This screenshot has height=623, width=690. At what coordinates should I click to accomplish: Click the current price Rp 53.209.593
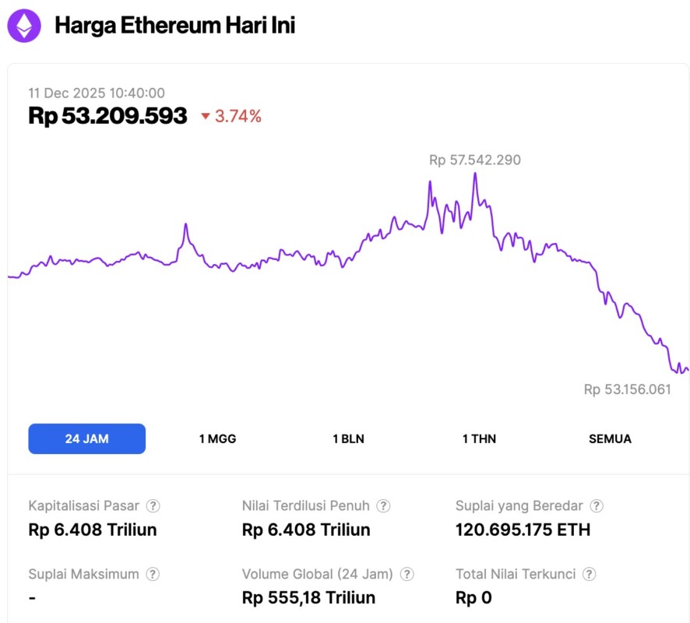(x=107, y=116)
